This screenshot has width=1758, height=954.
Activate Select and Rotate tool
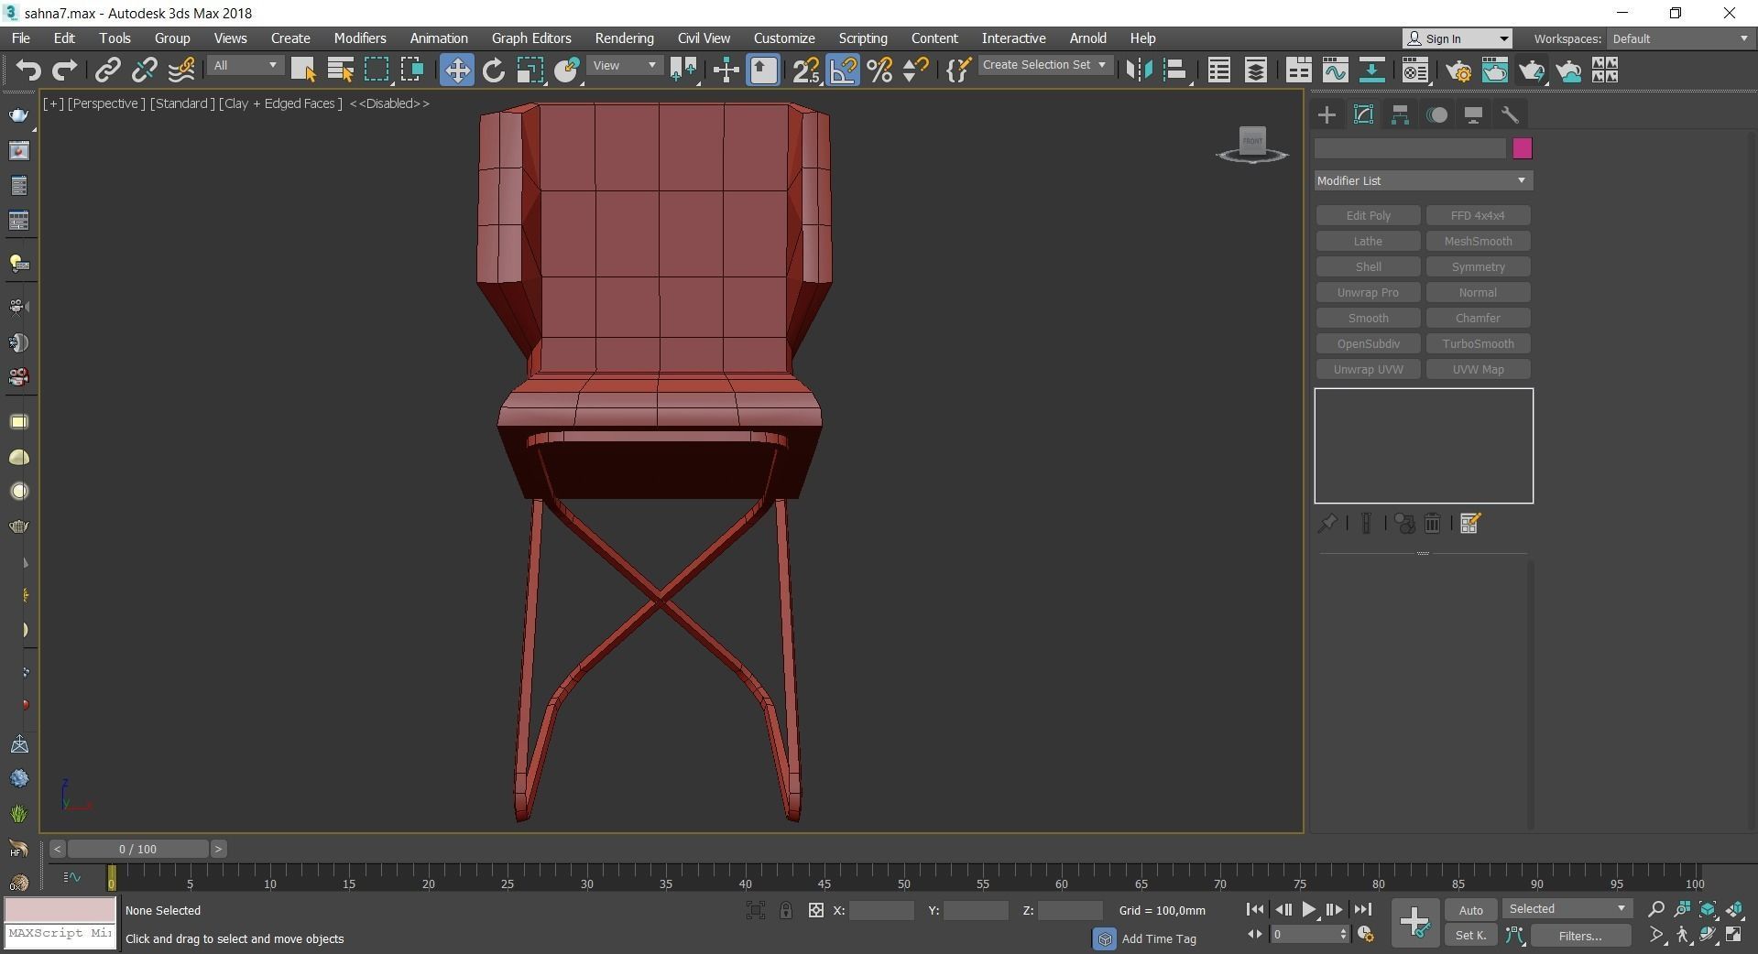pyautogui.click(x=494, y=70)
